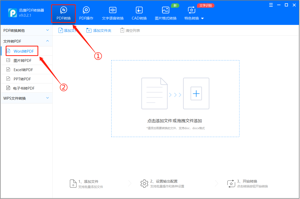Choose Excel转PDF conversion
Viewport: 300px width, 199px height.
(26, 70)
